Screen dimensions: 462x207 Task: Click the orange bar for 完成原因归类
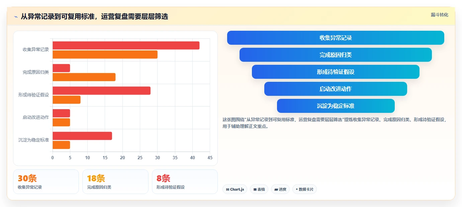pyautogui.click(x=84, y=77)
